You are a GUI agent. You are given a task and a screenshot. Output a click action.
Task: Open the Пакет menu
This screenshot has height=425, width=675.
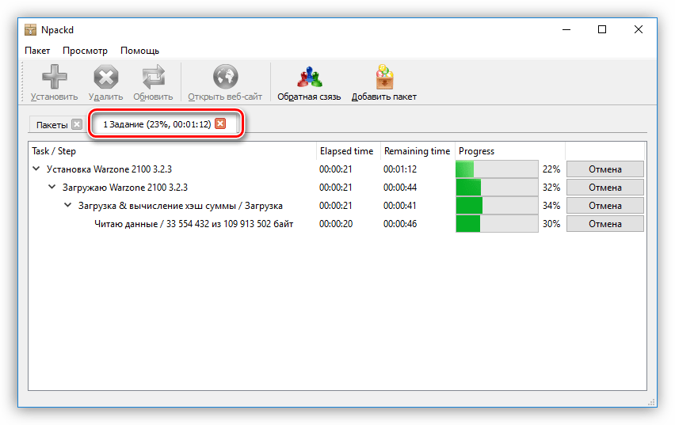pos(37,51)
